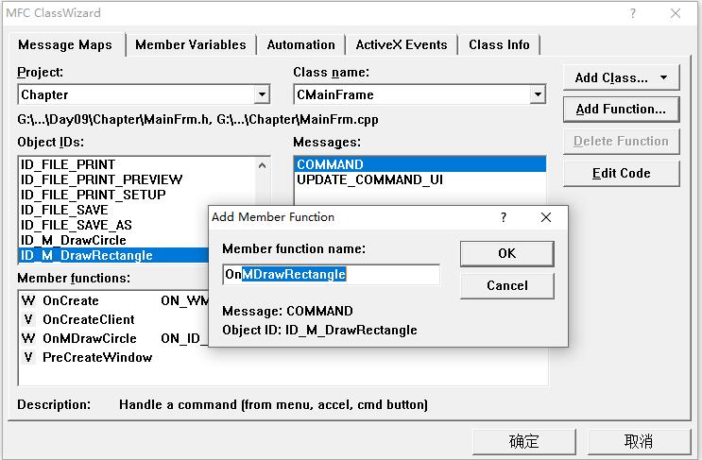
Task: Go to the Automation tab
Action: point(300,44)
